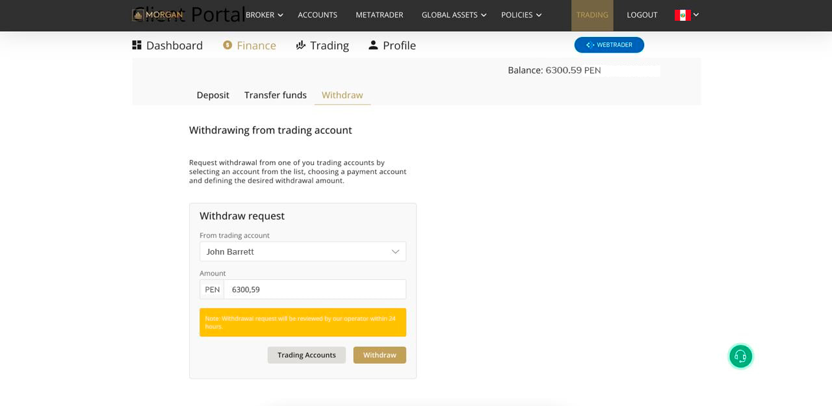Image resolution: width=832 pixels, height=406 pixels.
Task: Switch to the Transfer funds tab
Action: (x=275, y=95)
